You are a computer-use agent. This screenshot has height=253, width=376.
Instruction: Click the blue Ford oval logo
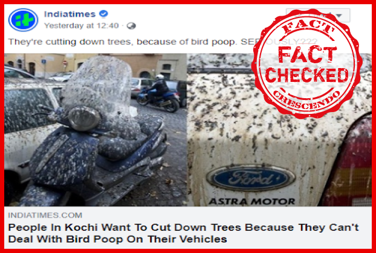[251, 178]
